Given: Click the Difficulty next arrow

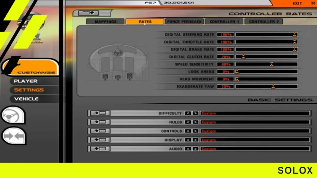Looking at the screenshot, I should [196, 113].
